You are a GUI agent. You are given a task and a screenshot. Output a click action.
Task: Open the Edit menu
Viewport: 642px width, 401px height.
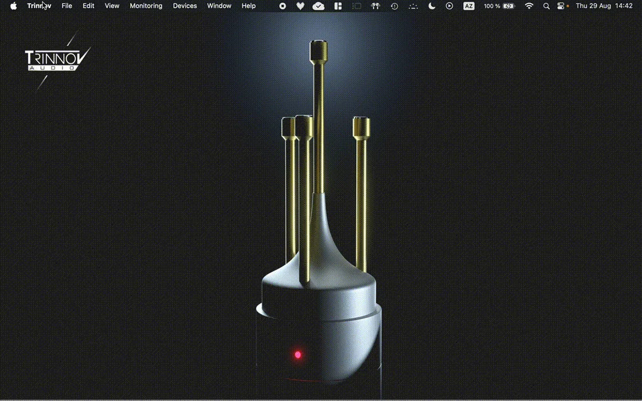pyautogui.click(x=88, y=6)
